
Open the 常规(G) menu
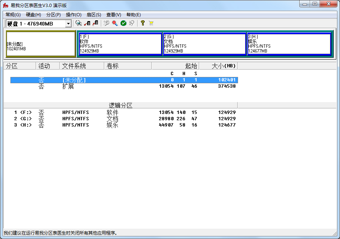[13, 15]
